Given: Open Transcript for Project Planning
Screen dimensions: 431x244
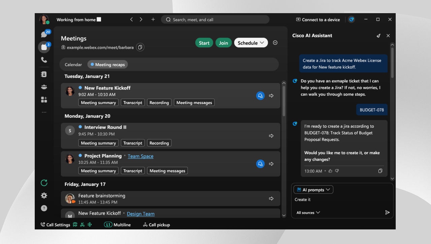Looking at the screenshot, I should [133, 171].
